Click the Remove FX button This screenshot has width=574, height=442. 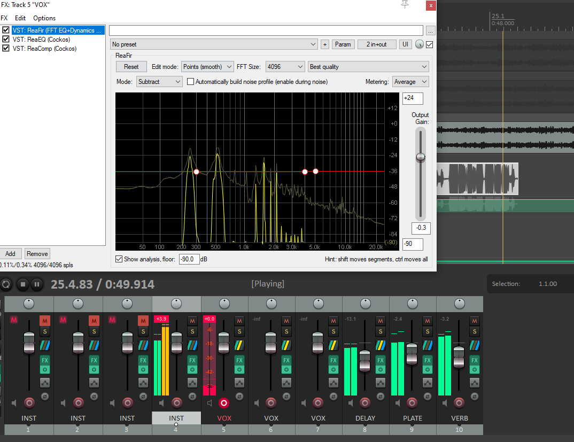click(x=37, y=254)
